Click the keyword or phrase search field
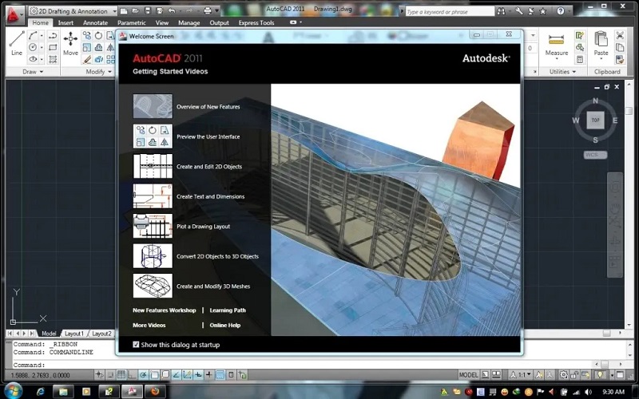Screen dimensions: 639x399 450,12
